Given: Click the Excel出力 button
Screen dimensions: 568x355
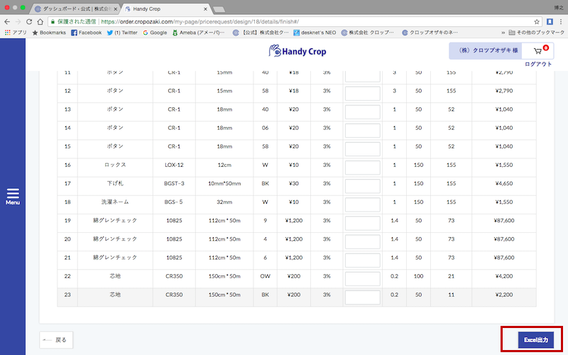Looking at the screenshot, I should coord(536,340).
